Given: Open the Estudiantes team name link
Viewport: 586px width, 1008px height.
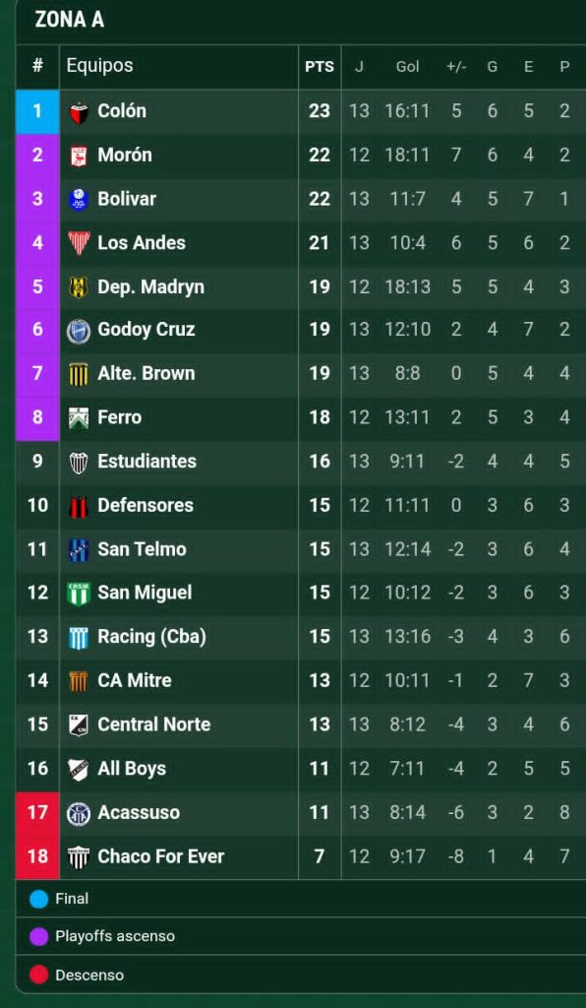Looking at the screenshot, I should click(146, 461).
